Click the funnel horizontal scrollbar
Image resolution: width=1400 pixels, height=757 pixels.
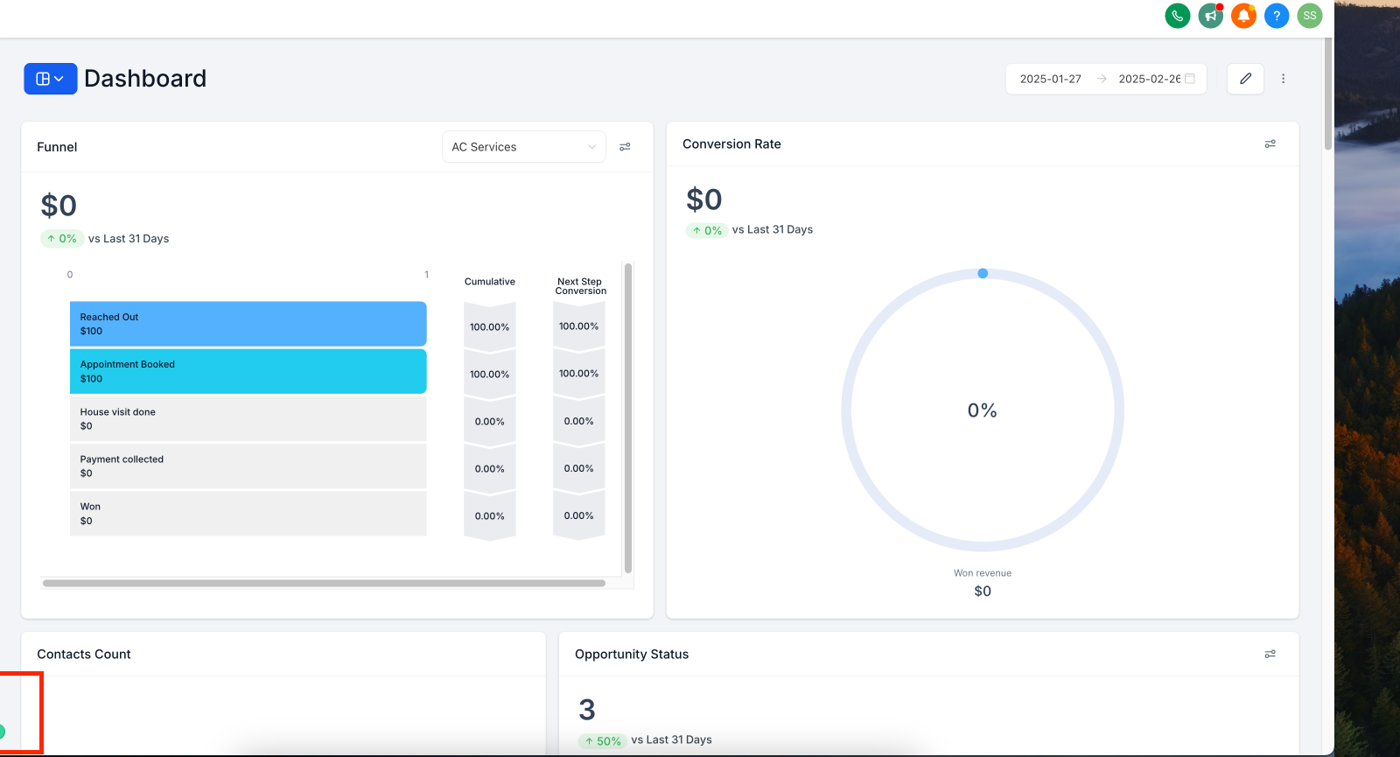[x=324, y=583]
